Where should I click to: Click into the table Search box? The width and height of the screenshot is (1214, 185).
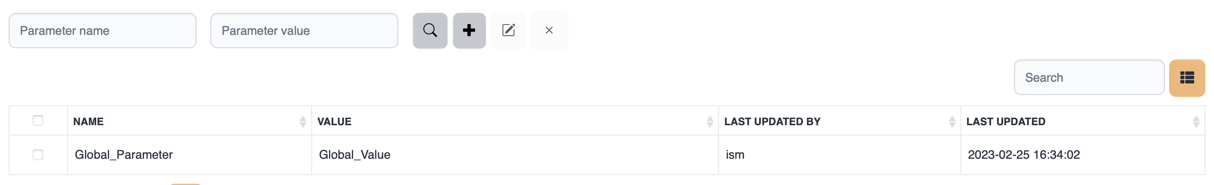(x=1089, y=78)
